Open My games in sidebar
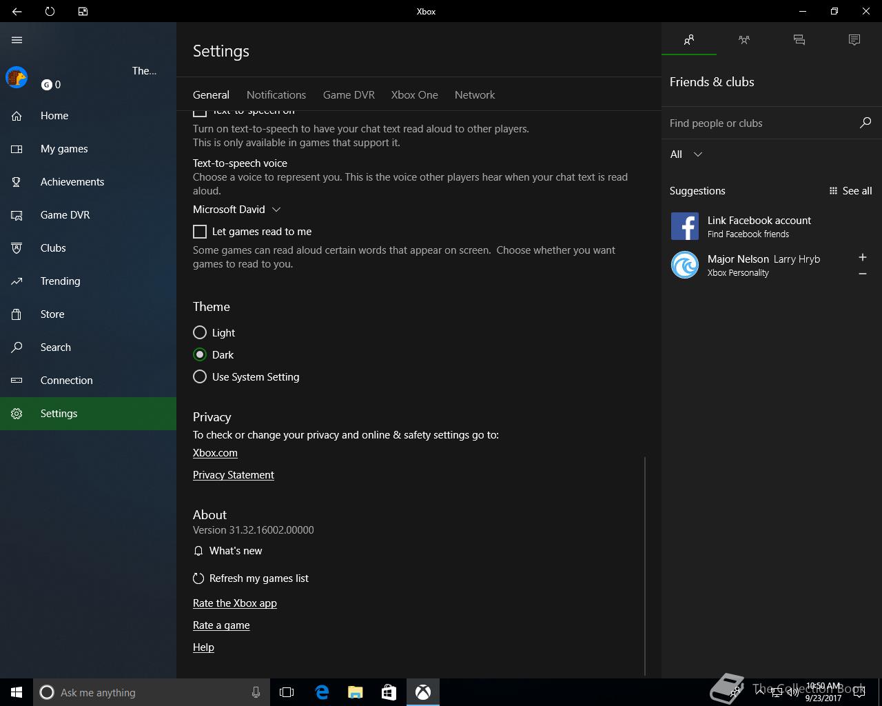Screen dimensions: 882x706 coord(88,149)
